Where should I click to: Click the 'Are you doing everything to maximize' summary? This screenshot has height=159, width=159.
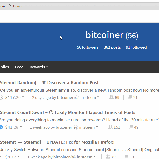tap(79, 120)
